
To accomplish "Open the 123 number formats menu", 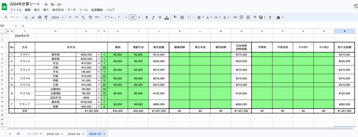I will pos(97,18).
